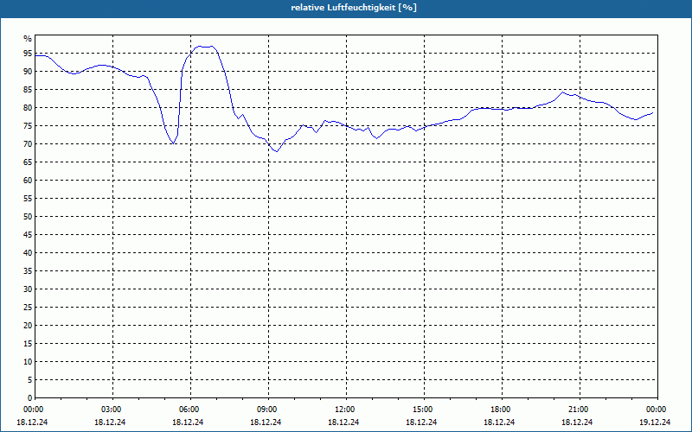Viewport: 692px width, 432px height.
Task: Click the "18.12.24" date beneath 09:00
Action: tap(266, 422)
